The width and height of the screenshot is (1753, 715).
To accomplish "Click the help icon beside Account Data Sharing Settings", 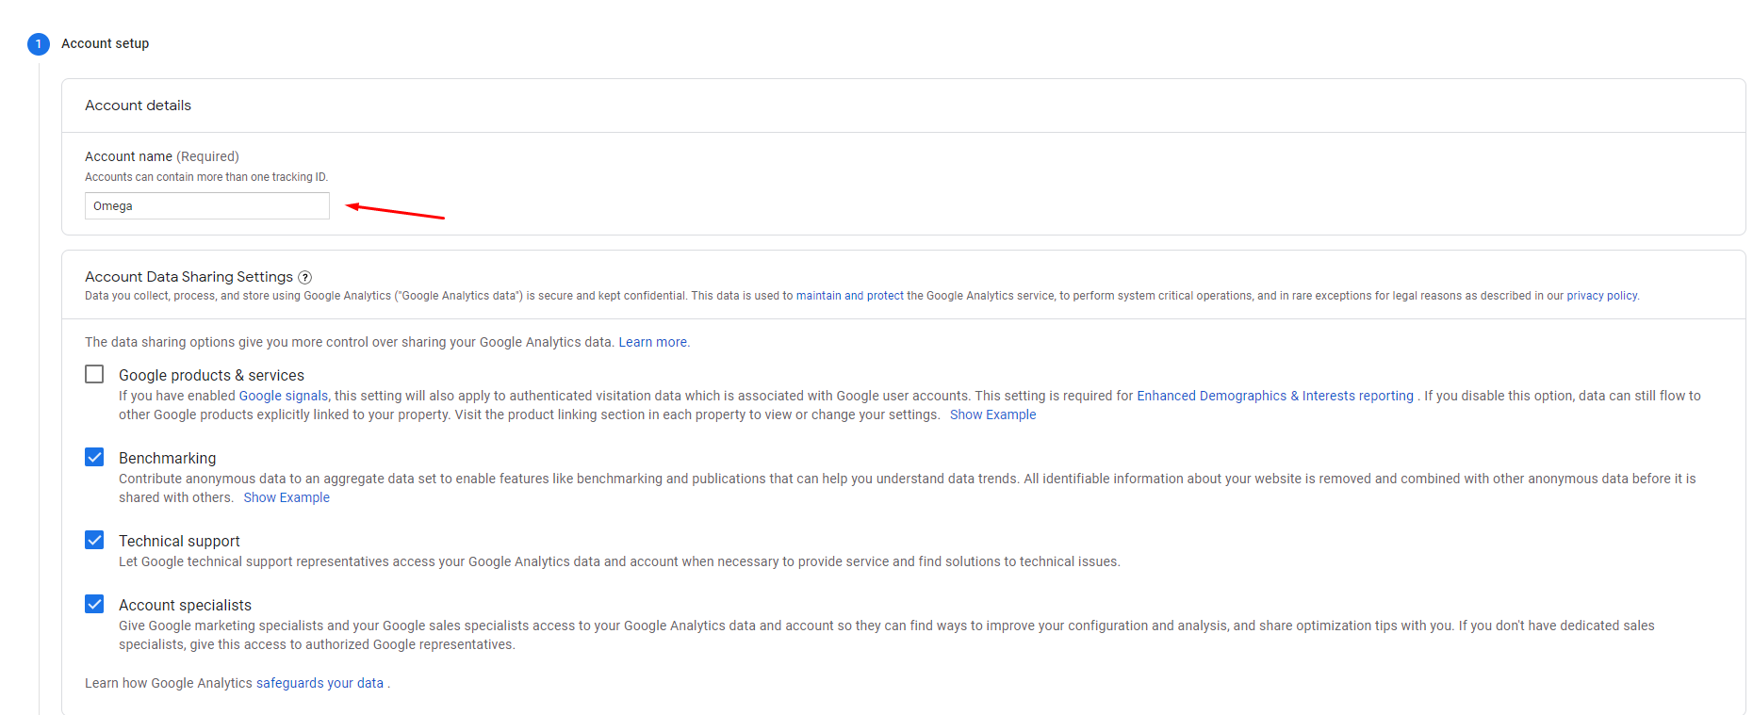I will (x=304, y=277).
